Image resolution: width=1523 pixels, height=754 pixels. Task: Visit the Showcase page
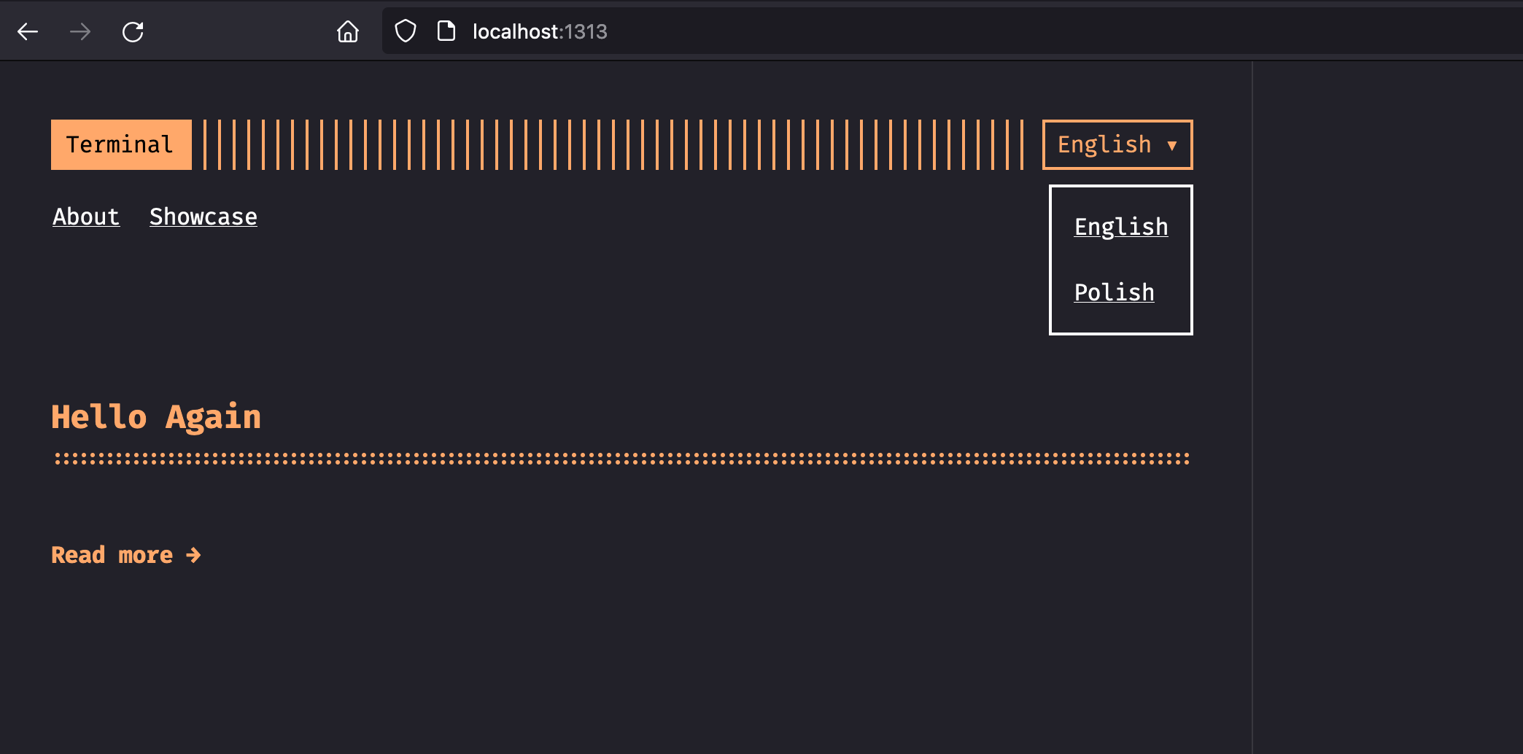point(203,216)
